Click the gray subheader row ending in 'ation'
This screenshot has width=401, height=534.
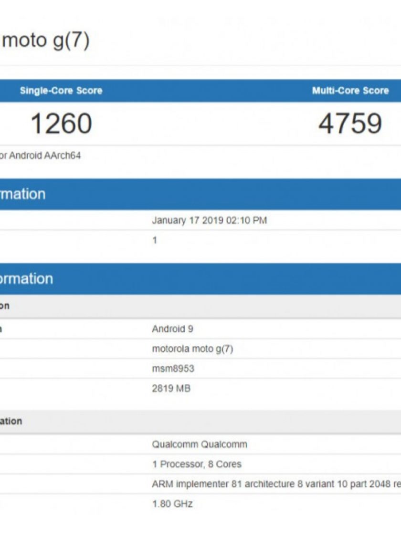tap(11, 421)
